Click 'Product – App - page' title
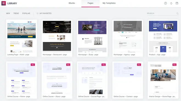 [157, 55]
